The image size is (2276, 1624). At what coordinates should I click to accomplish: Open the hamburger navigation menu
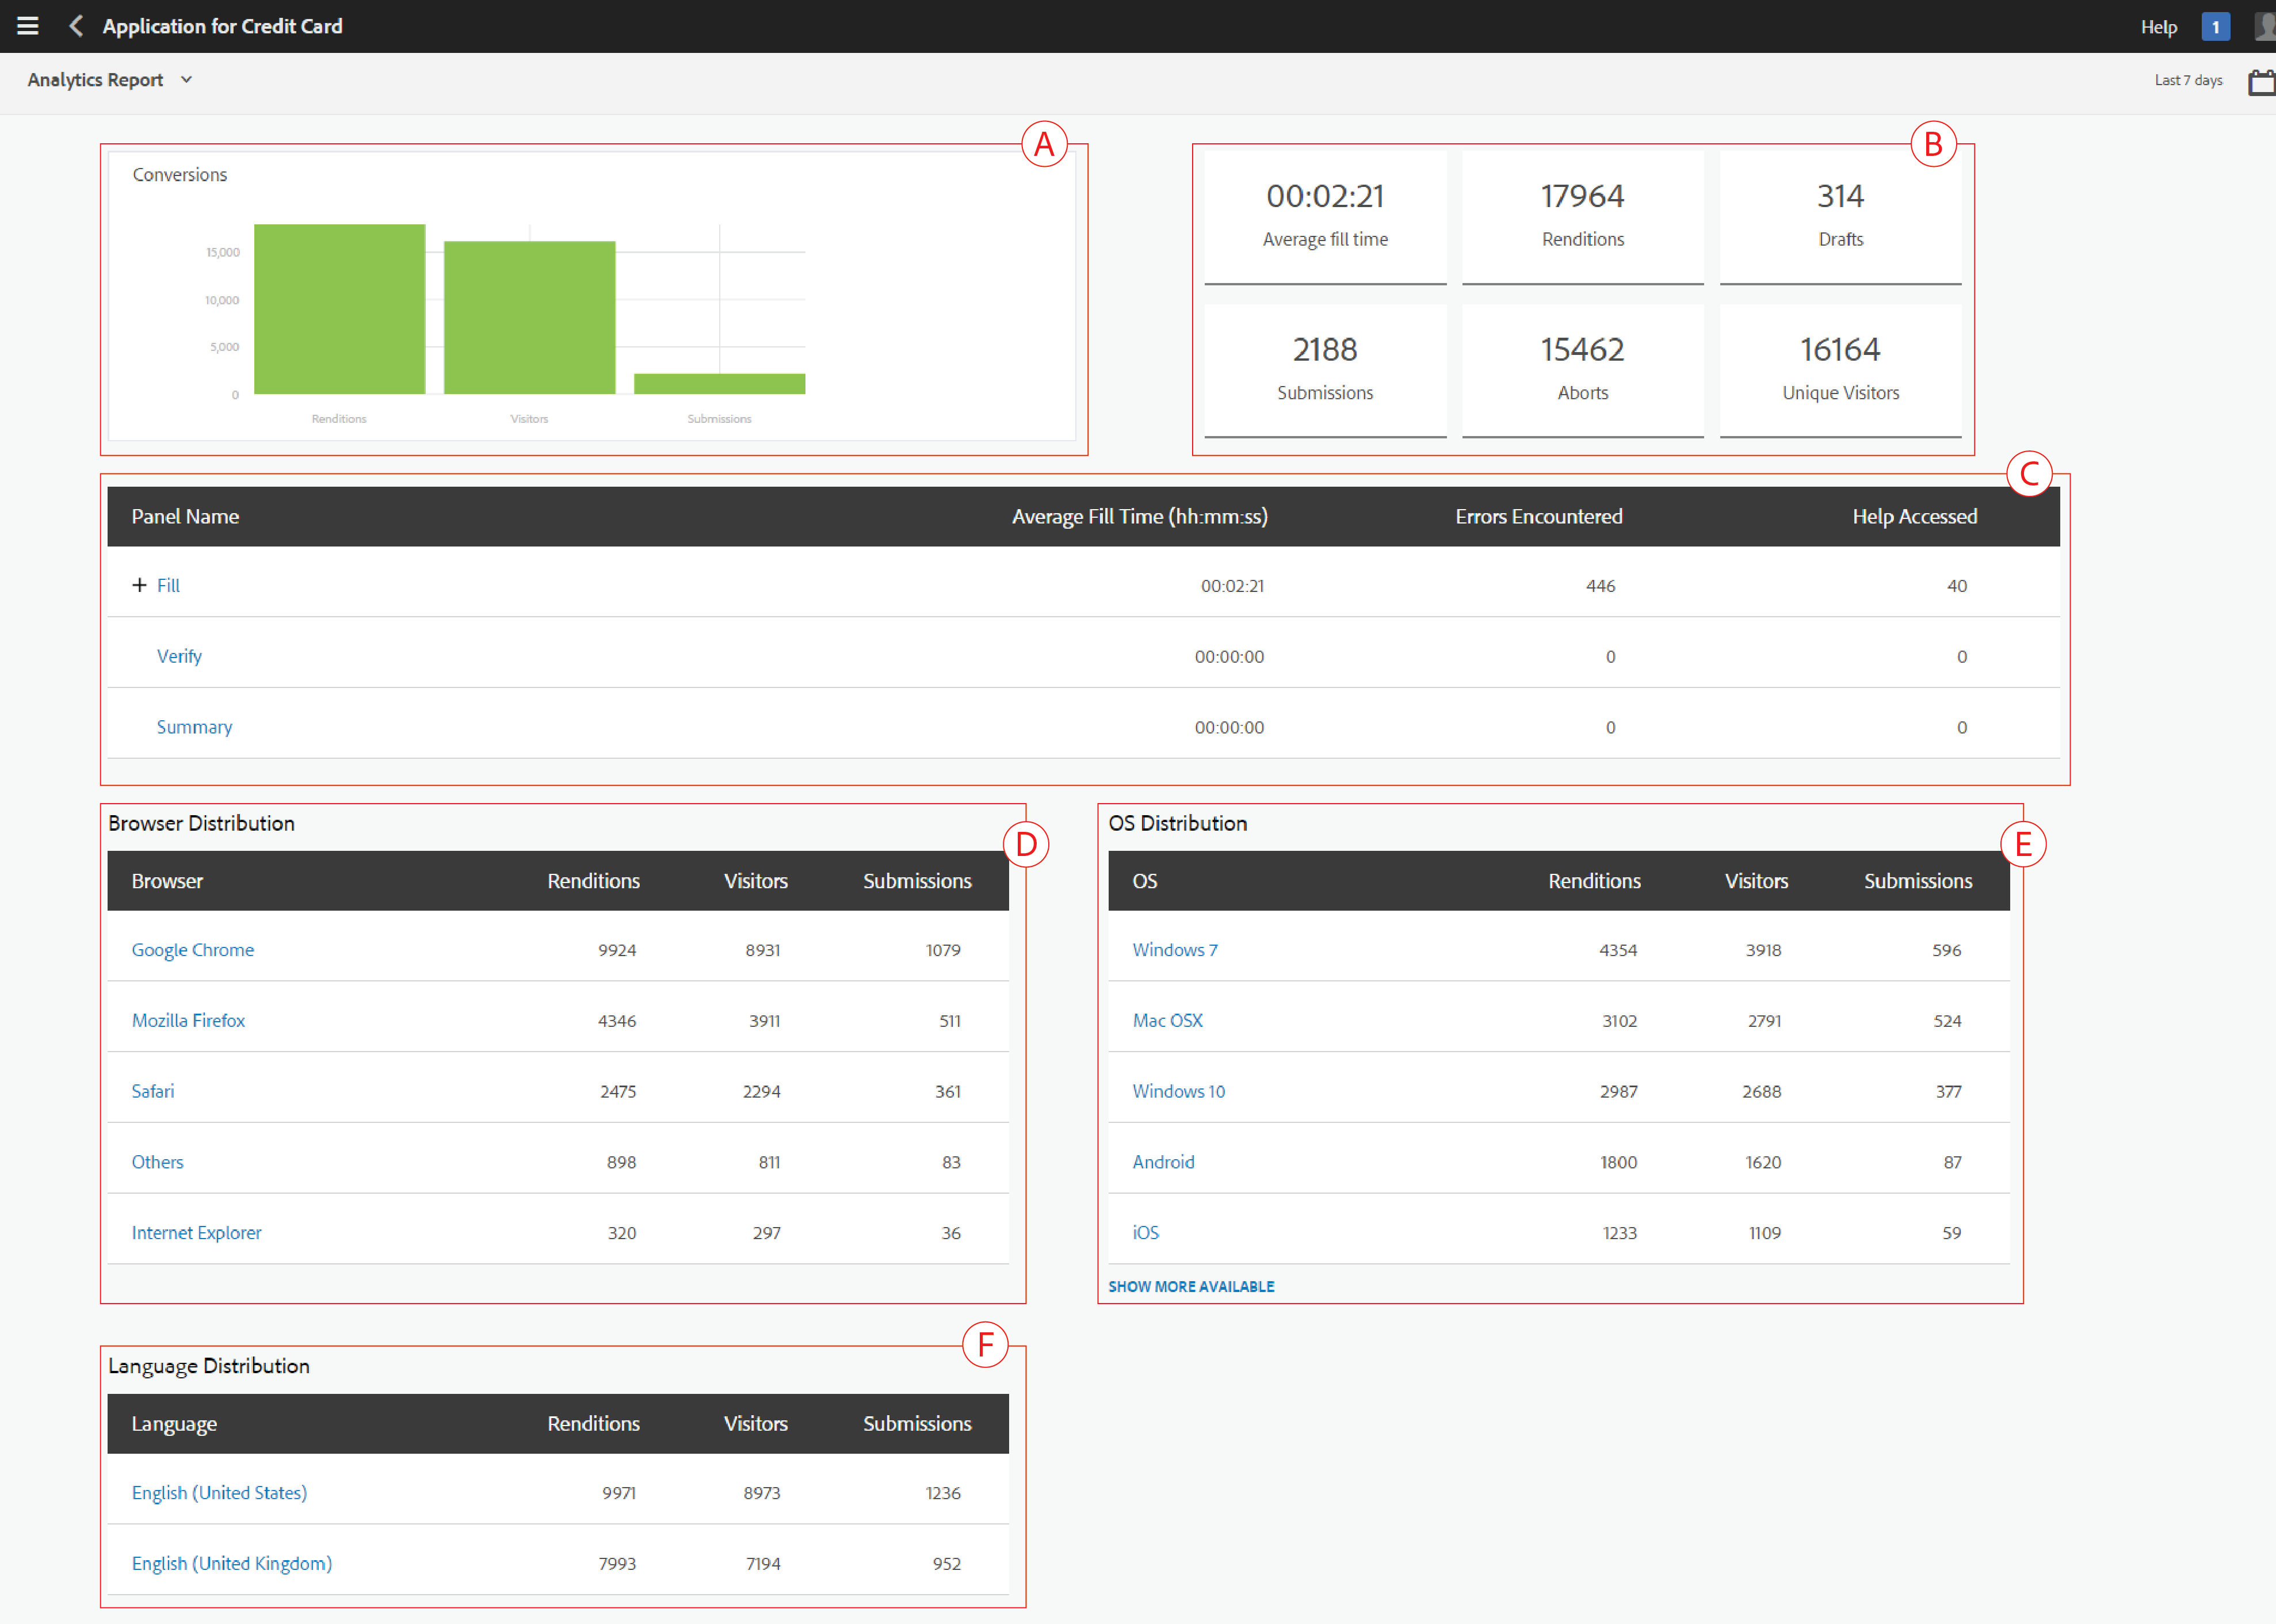28,26
